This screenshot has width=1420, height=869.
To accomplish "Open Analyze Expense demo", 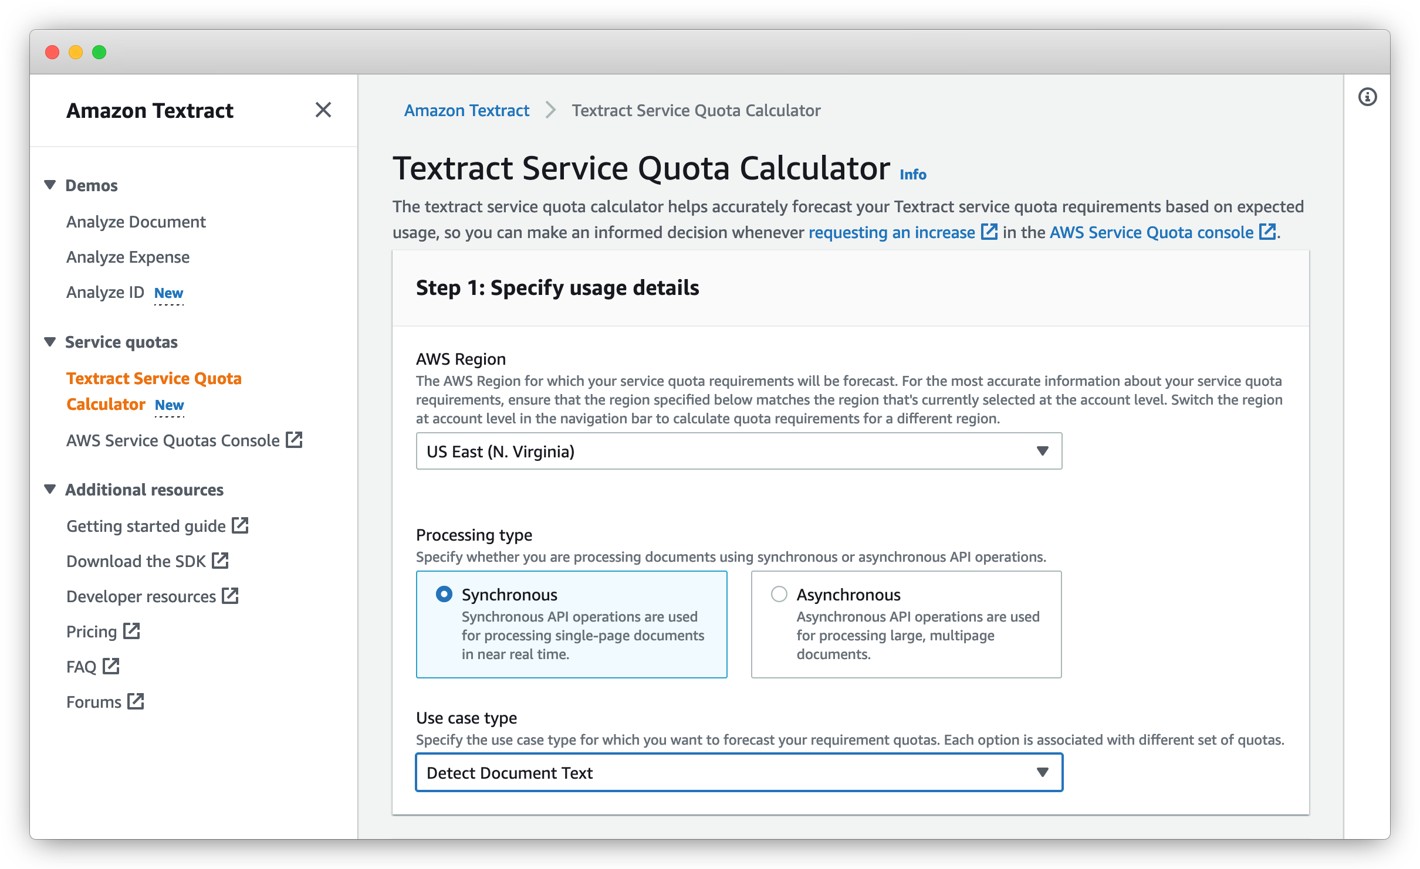I will click(127, 257).
